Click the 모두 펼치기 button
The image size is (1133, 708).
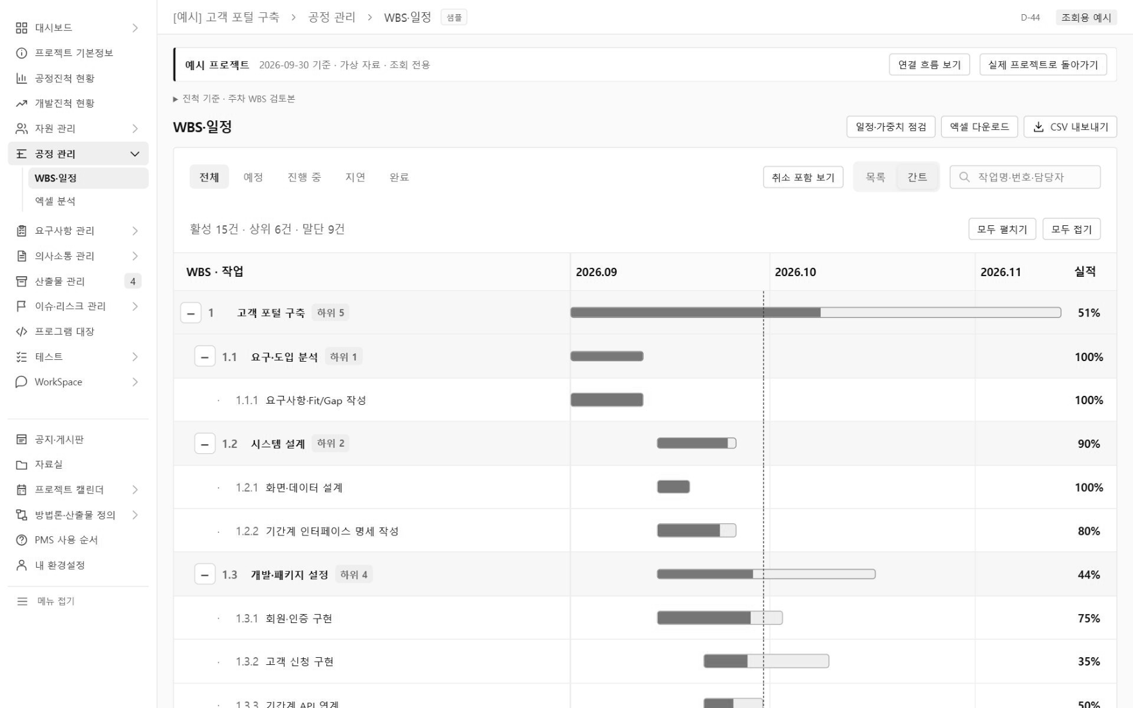point(1002,229)
